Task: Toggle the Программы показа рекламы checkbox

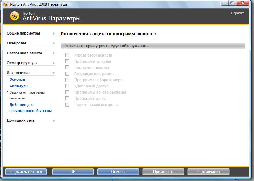Action: [67, 92]
